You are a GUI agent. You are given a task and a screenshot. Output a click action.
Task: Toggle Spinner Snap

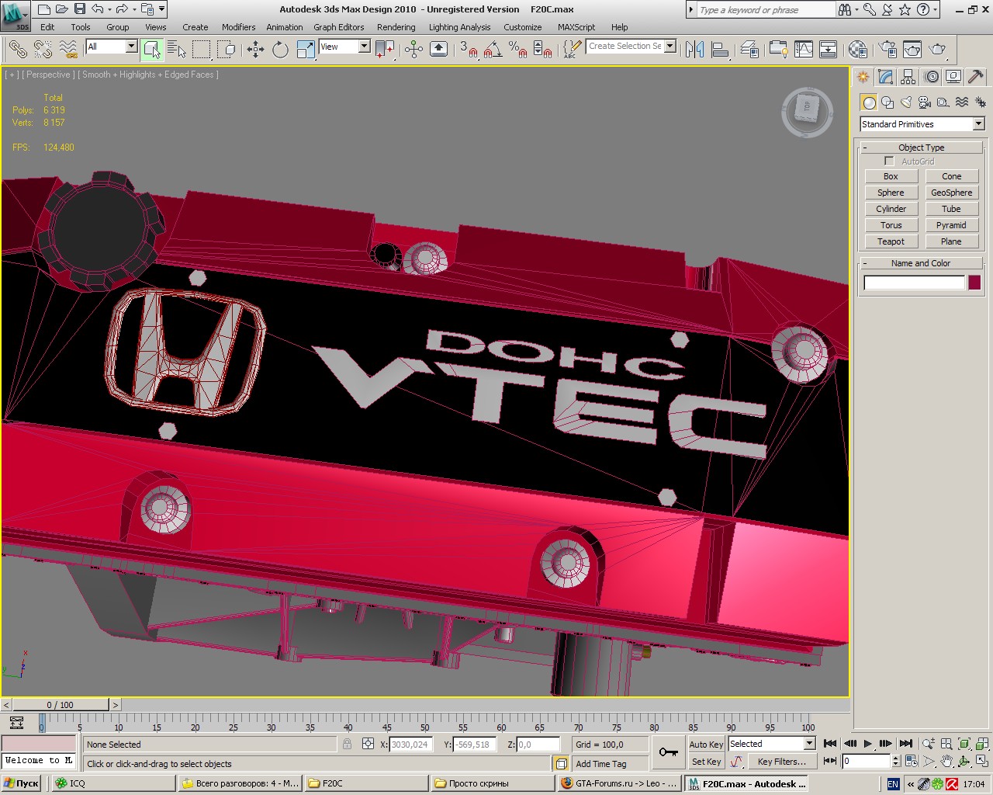[x=543, y=50]
